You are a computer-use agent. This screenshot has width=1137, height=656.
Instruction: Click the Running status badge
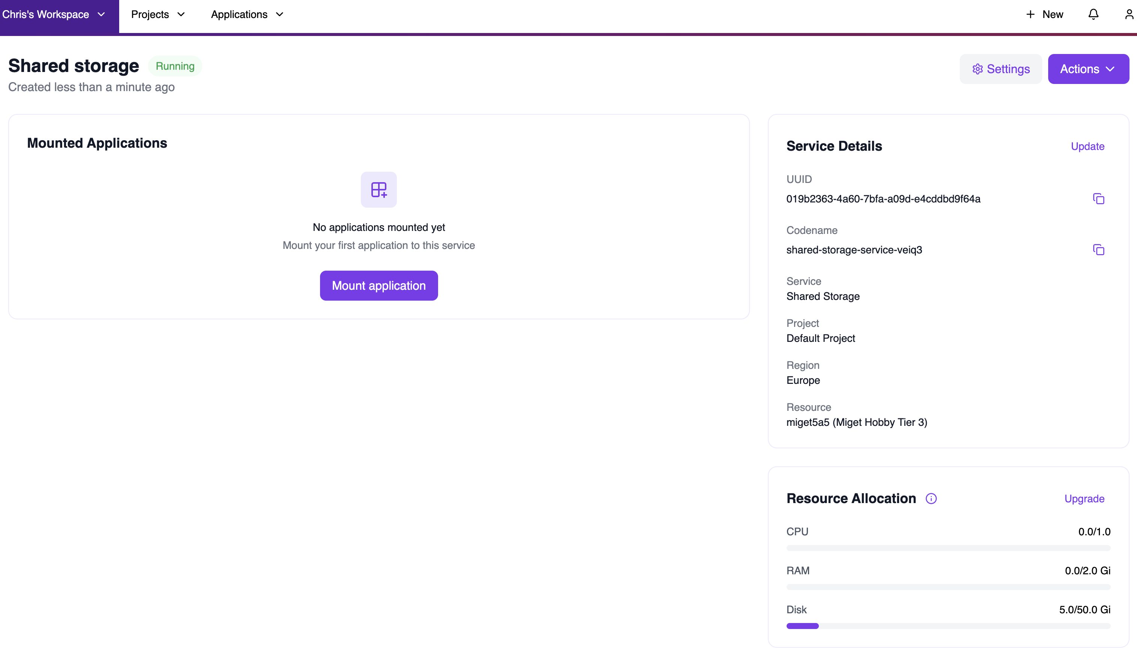click(x=175, y=66)
